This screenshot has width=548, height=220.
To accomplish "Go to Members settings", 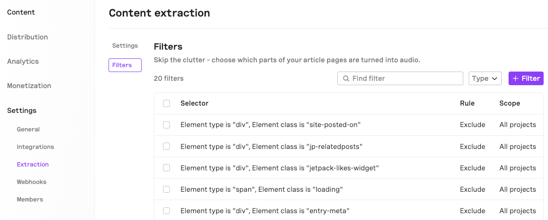I will click(x=30, y=200).
